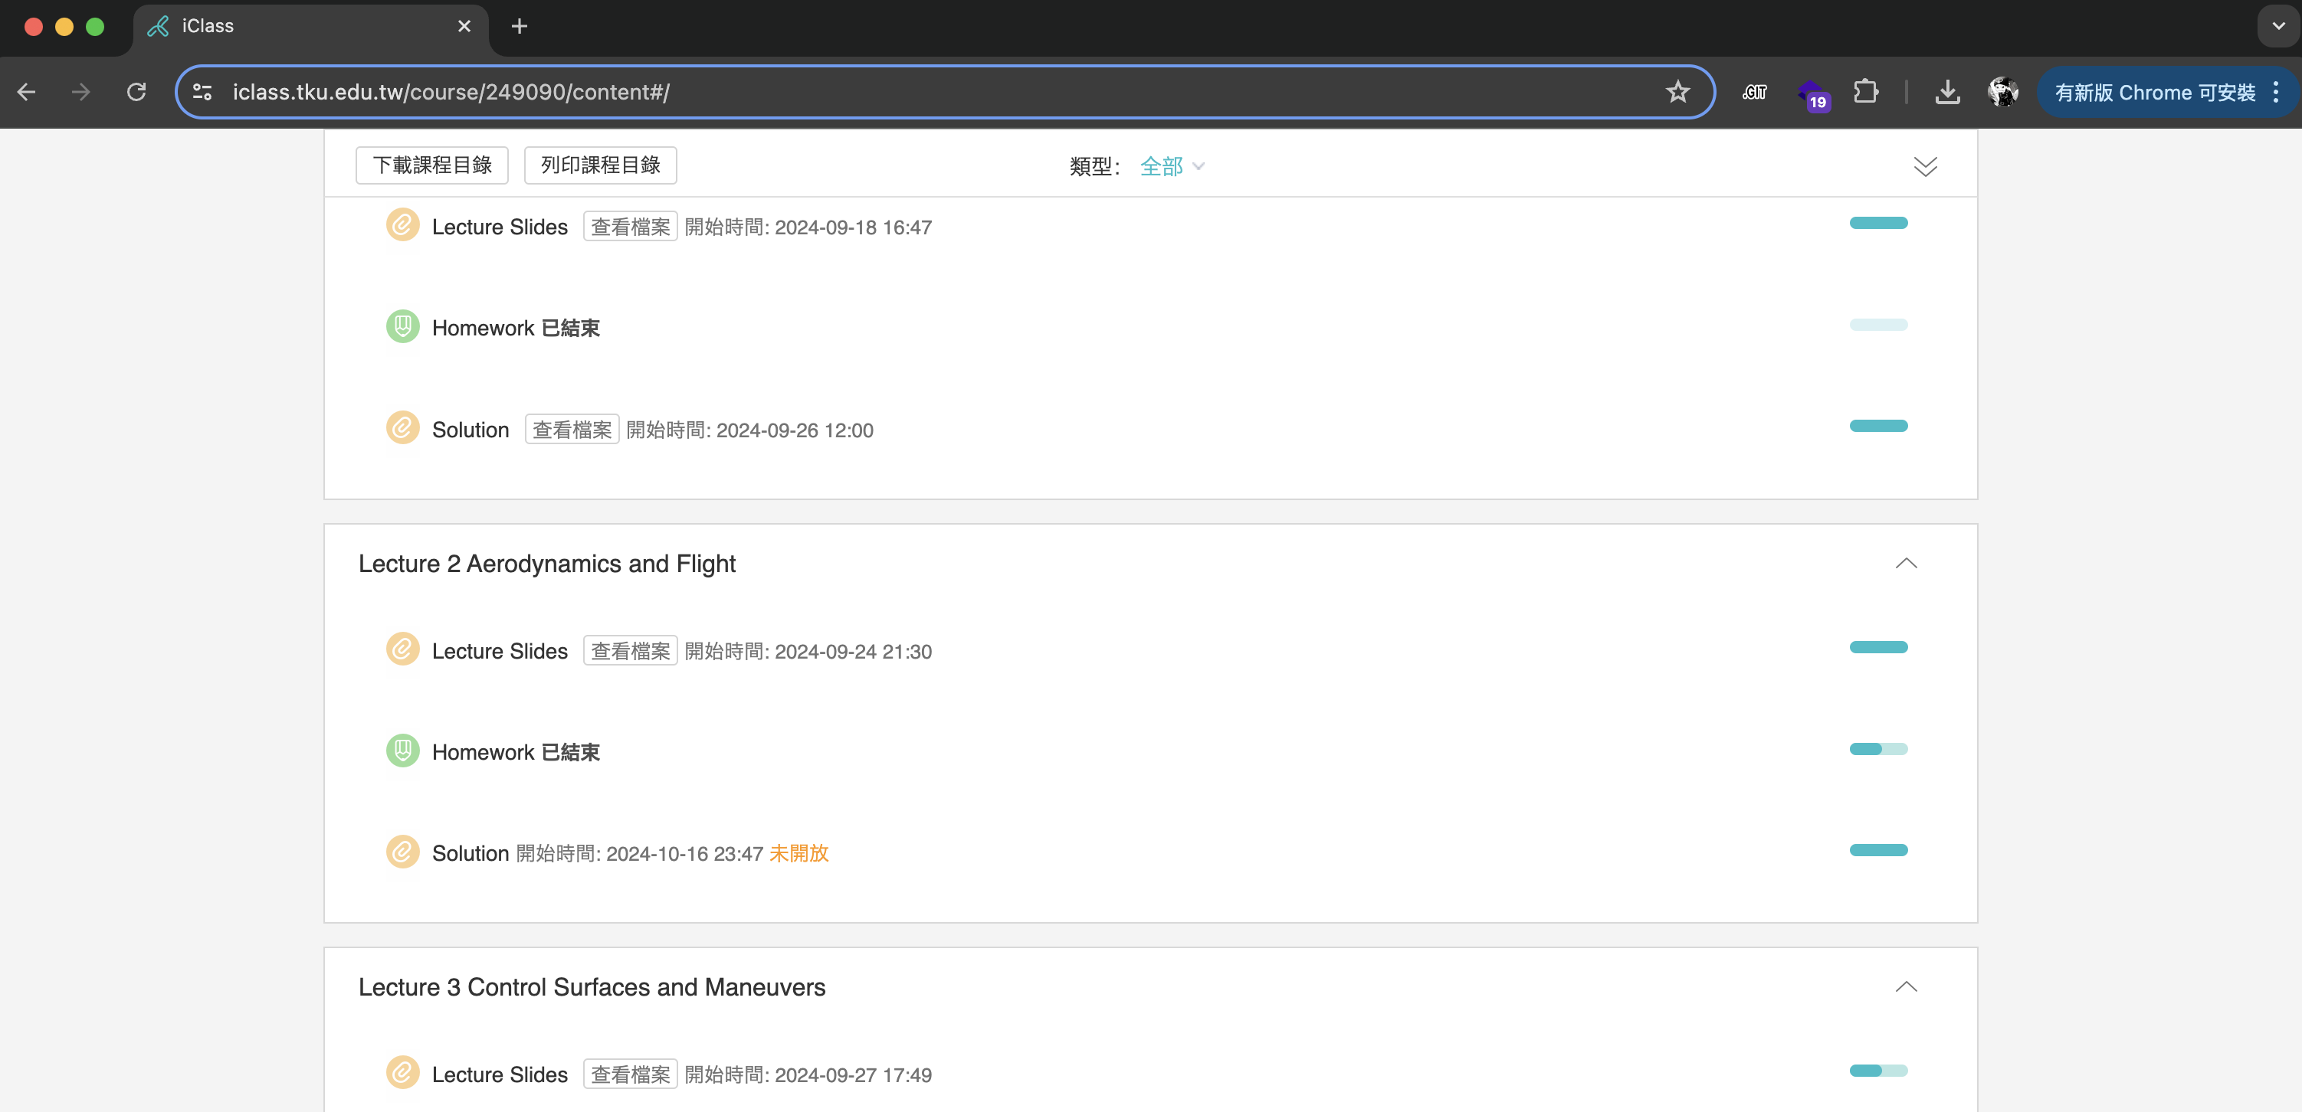The image size is (2302, 1112).
Task: Close the iClass tab
Action: point(464,27)
